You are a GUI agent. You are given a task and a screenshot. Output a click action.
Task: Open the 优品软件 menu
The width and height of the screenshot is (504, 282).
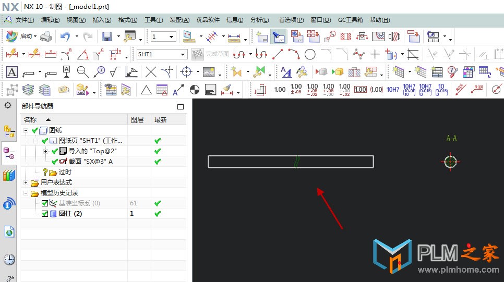coord(208,20)
